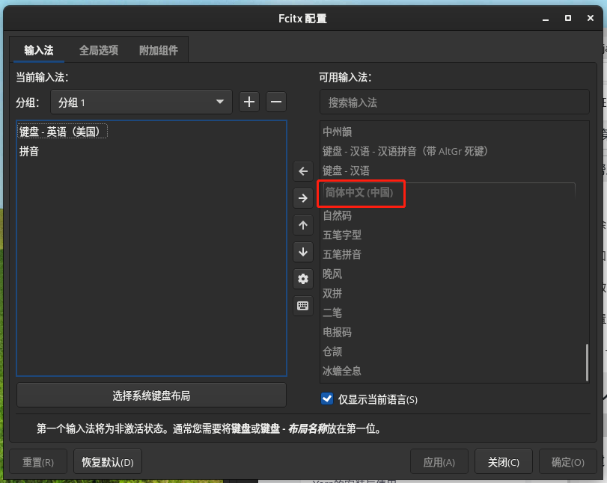Select 仓颉 input method

453,351
